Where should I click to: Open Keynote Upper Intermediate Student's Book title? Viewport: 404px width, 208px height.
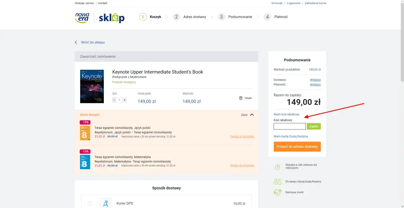coord(158,72)
